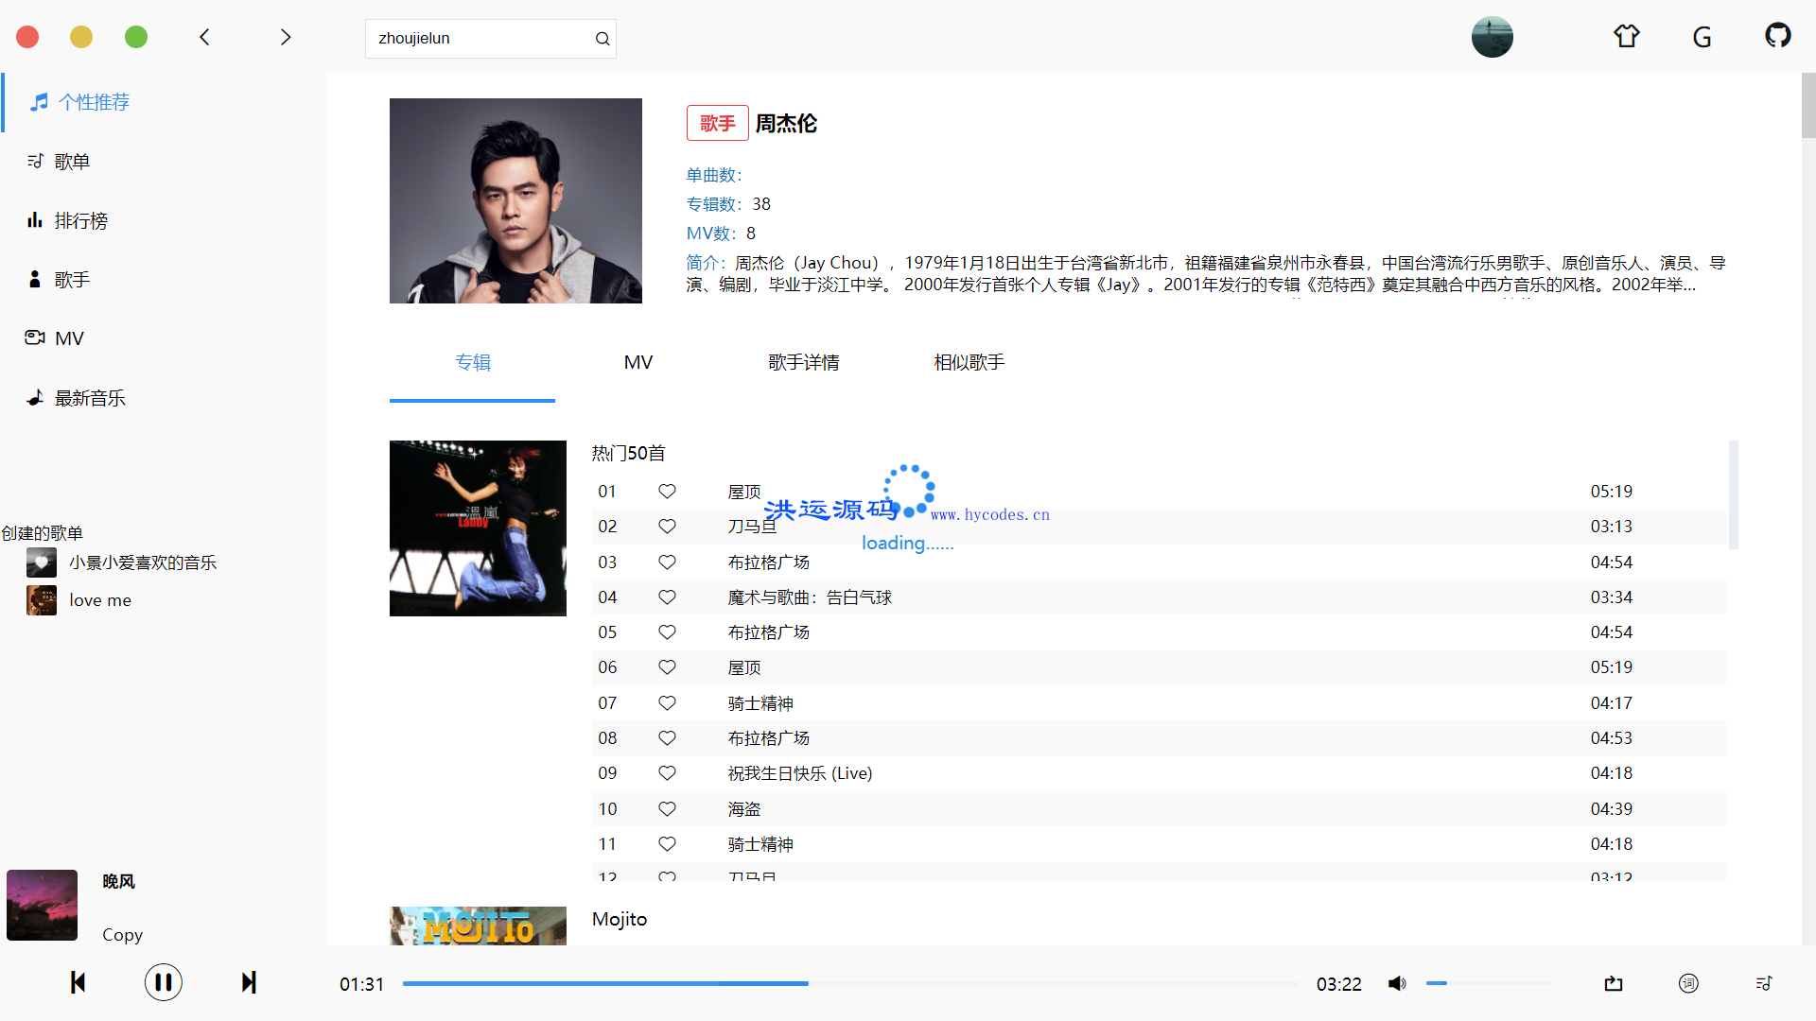Like song 06 屋顶 heart
The height and width of the screenshot is (1021, 1816).
[x=667, y=667]
